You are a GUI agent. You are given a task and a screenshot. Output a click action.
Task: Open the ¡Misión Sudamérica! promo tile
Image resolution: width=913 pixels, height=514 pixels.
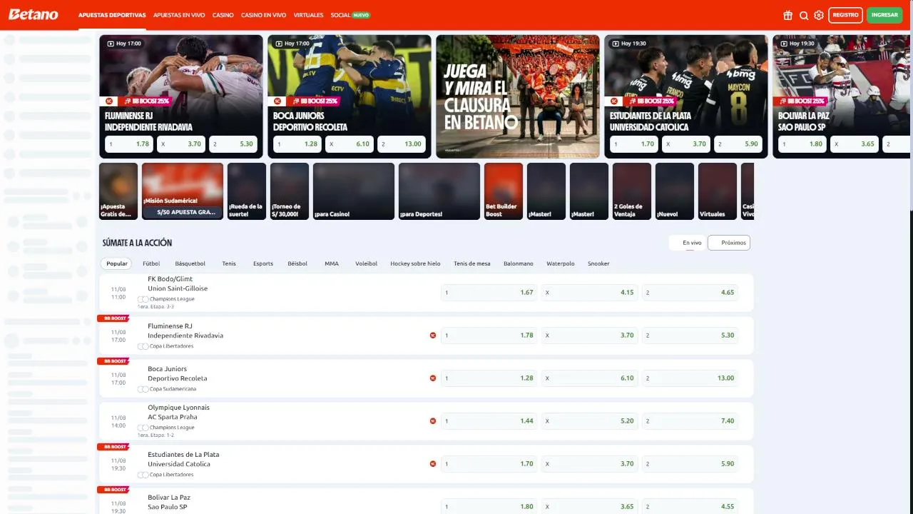pos(183,191)
